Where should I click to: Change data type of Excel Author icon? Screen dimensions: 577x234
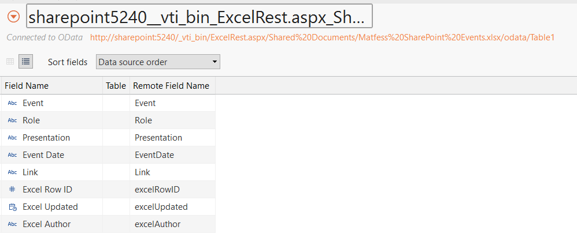[x=13, y=224]
